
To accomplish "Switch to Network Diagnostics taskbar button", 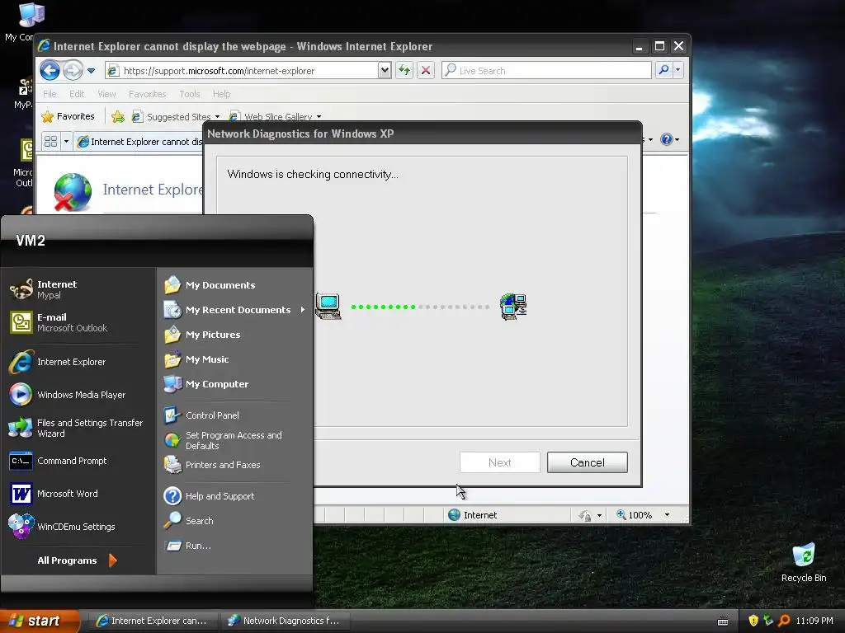I will point(286,621).
